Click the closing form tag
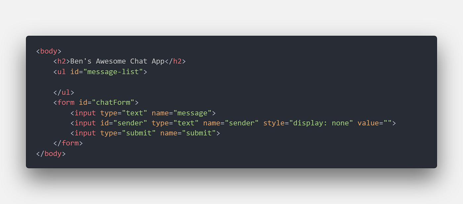Image resolution: width=463 pixels, height=204 pixels. [68, 143]
